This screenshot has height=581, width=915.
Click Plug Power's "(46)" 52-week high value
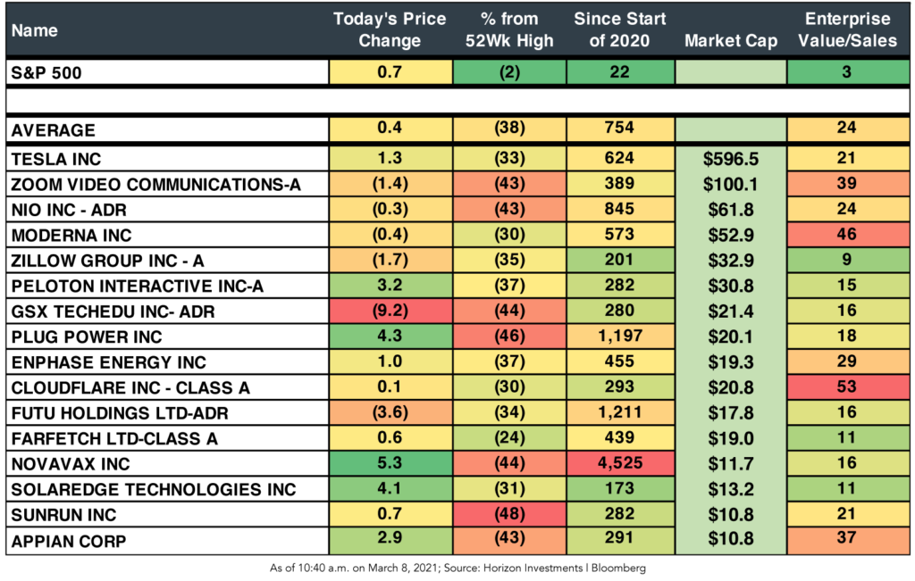509,336
